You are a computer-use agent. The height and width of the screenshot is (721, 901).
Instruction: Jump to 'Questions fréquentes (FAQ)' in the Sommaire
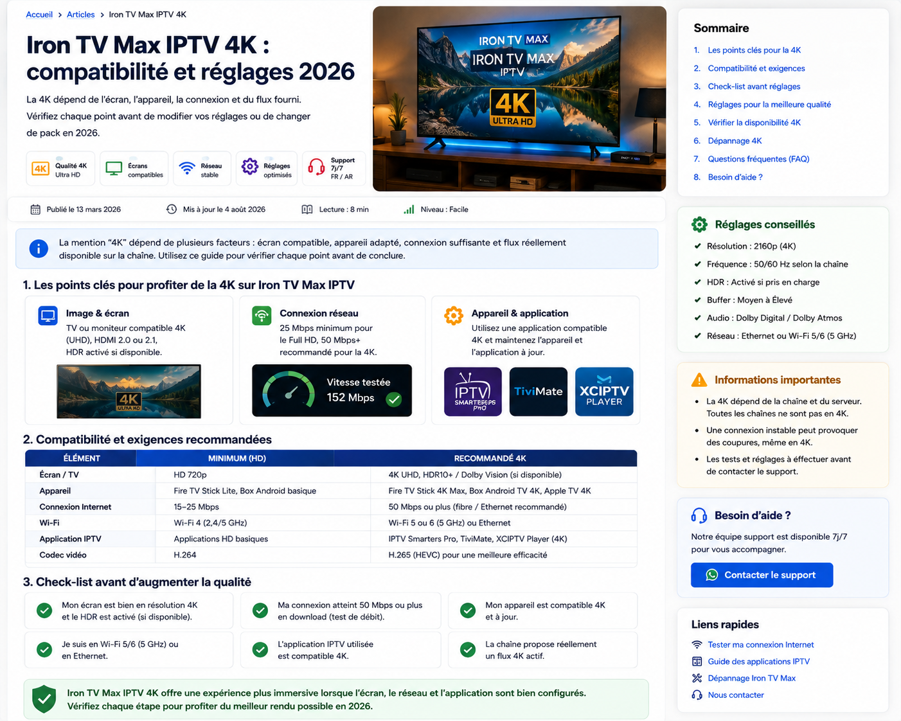pyautogui.click(x=758, y=159)
